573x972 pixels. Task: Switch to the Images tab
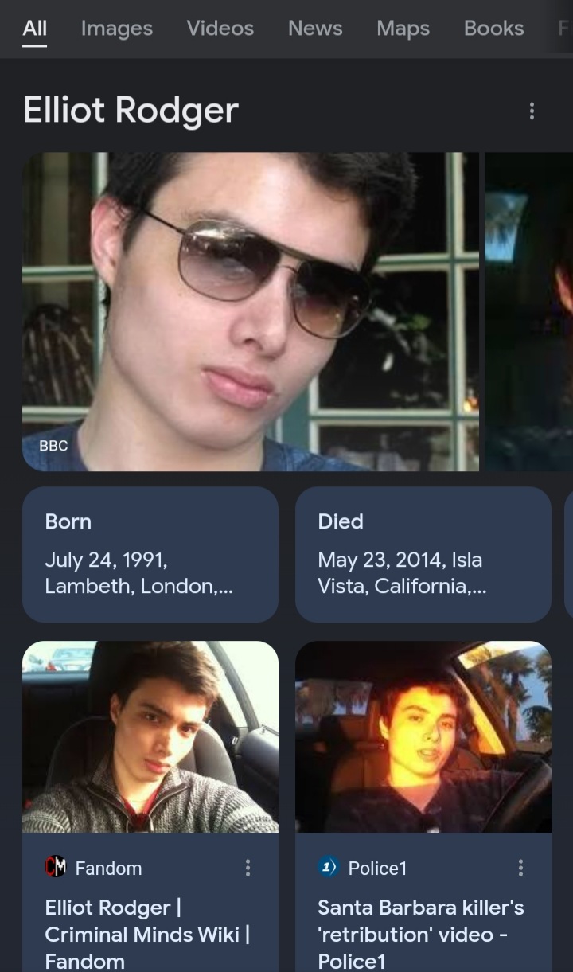(116, 29)
